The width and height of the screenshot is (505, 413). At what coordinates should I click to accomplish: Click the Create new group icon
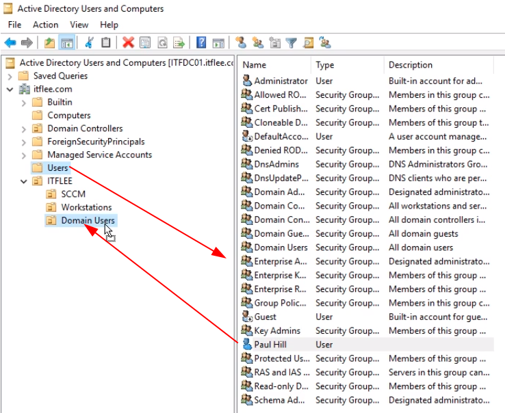258,42
